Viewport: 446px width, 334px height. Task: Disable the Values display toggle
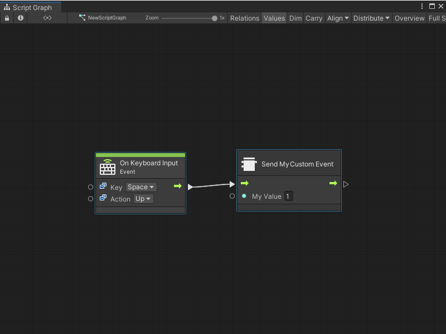click(274, 18)
